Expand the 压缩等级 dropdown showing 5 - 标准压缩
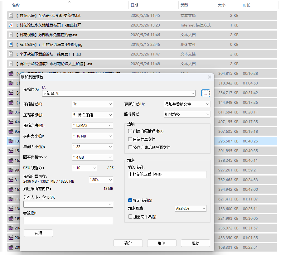The width and height of the screenshot is (290, 255). pyautogui.click(x=92, y=115)
